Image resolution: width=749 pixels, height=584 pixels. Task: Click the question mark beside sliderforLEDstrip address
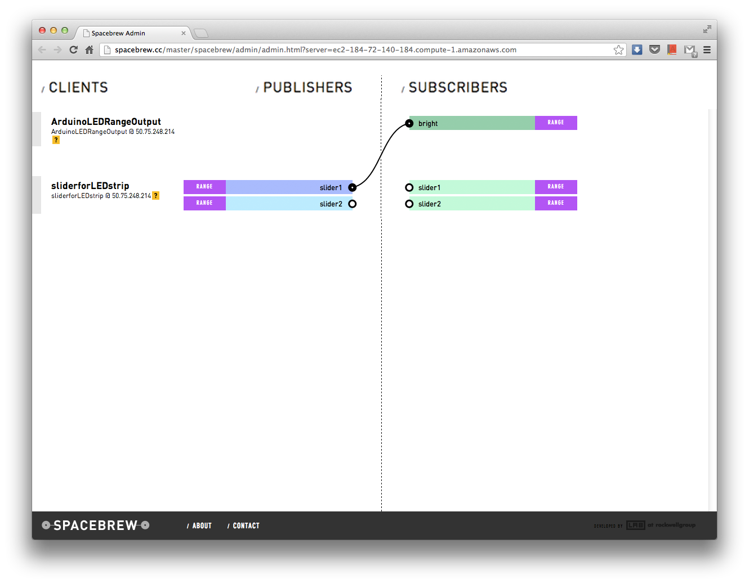pos(156,196)
